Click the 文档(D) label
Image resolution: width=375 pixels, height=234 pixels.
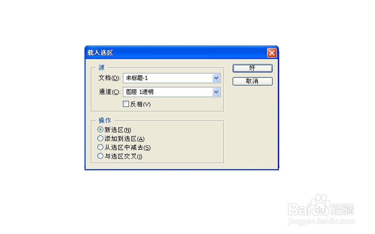tap(109, 78)
